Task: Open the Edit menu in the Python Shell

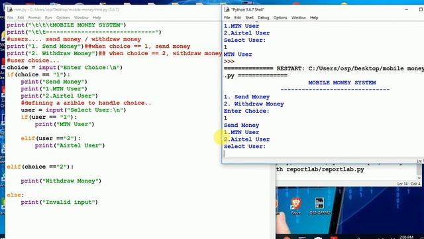Action: point(237,18)
